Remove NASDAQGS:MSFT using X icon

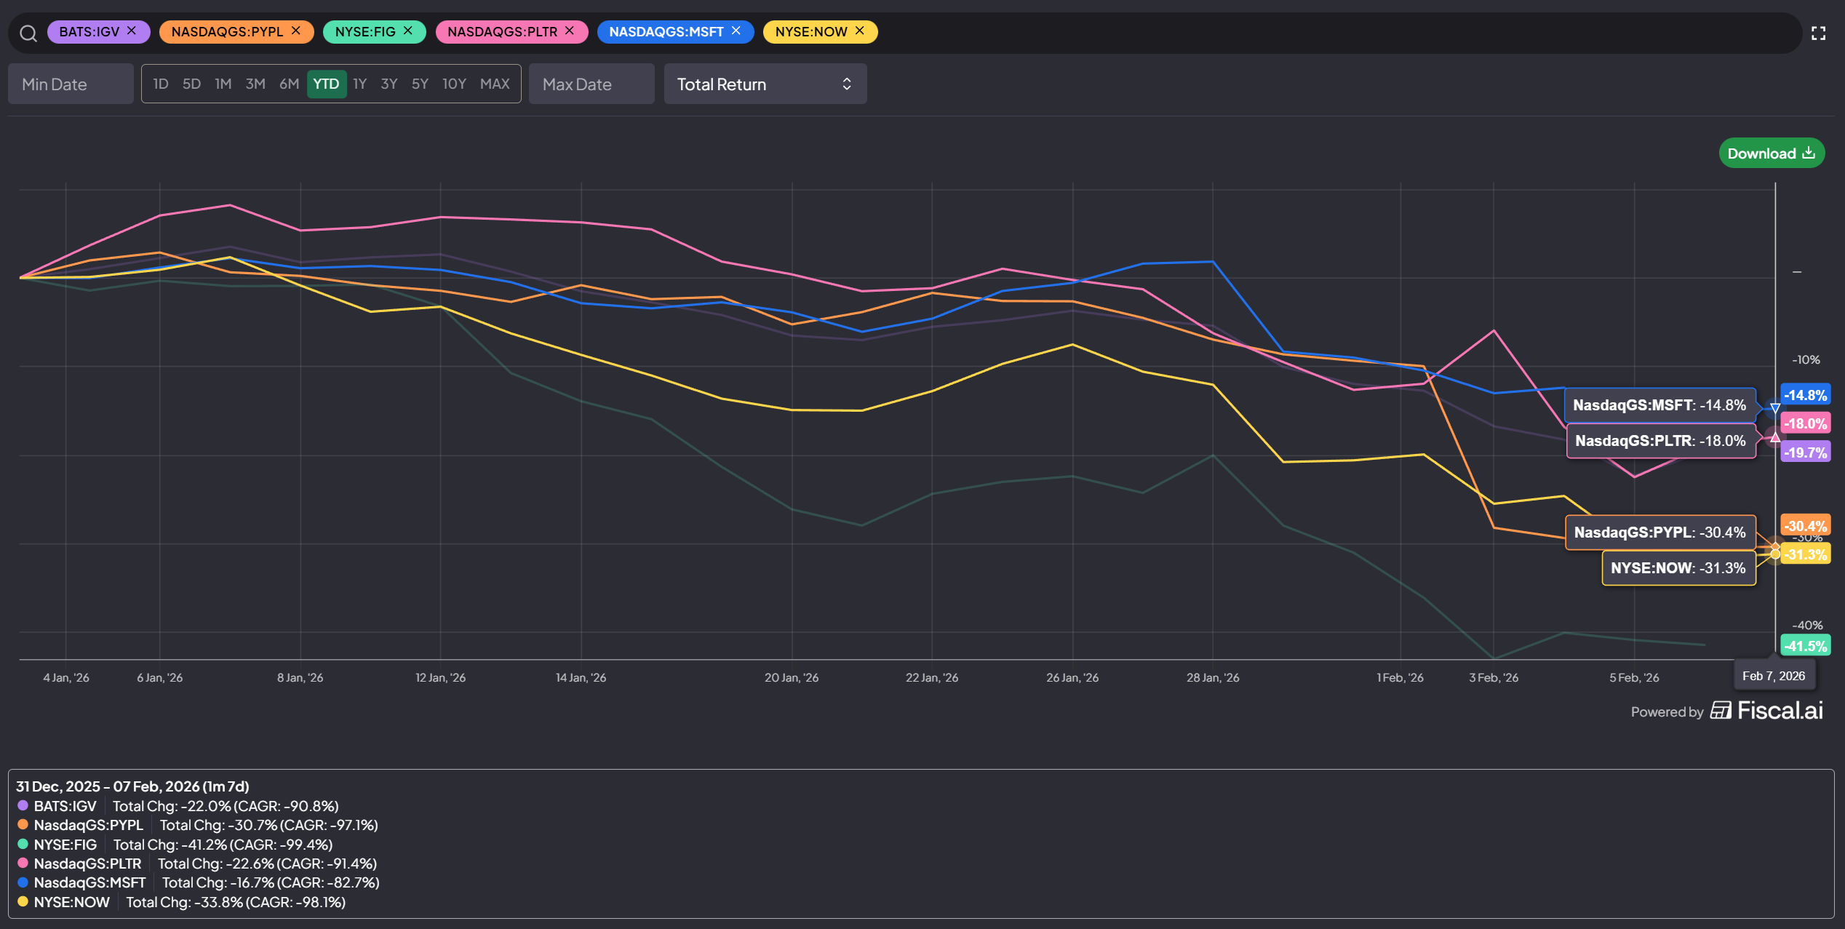pos(736,31)
